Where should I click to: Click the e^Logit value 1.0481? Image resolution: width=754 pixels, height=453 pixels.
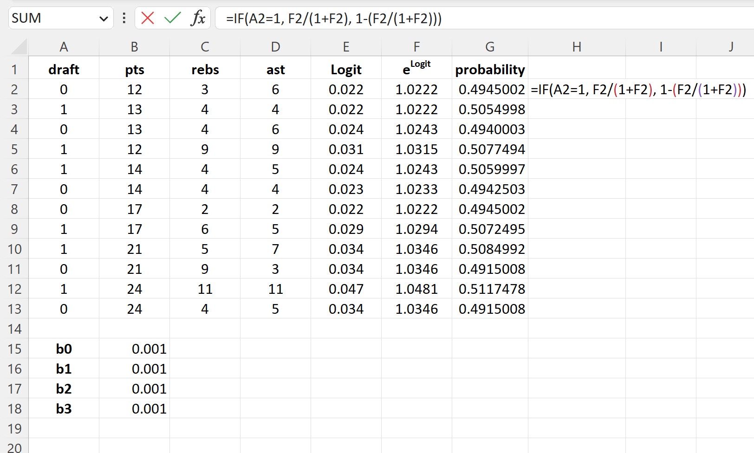(x=416, y=289)
